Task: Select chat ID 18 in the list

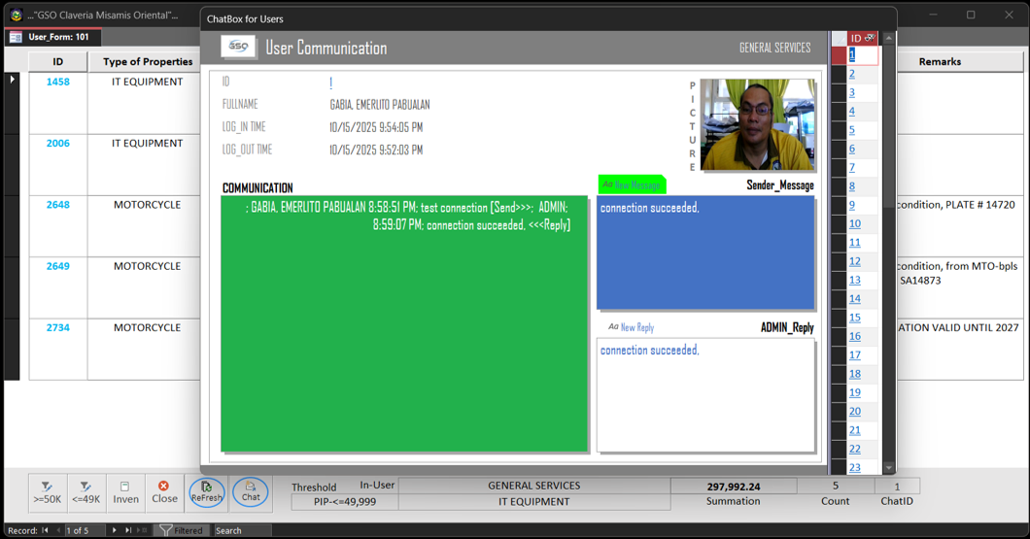Action: 855,374
